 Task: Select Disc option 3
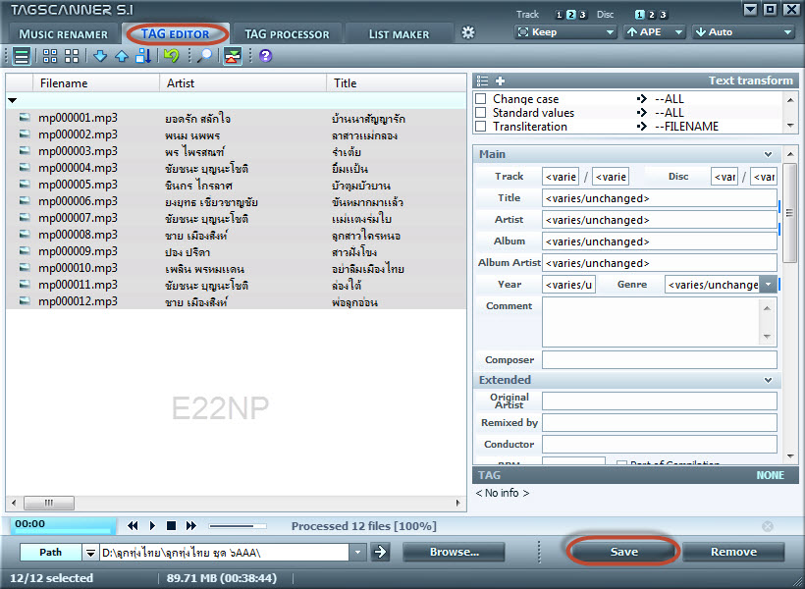click(664, 15)
